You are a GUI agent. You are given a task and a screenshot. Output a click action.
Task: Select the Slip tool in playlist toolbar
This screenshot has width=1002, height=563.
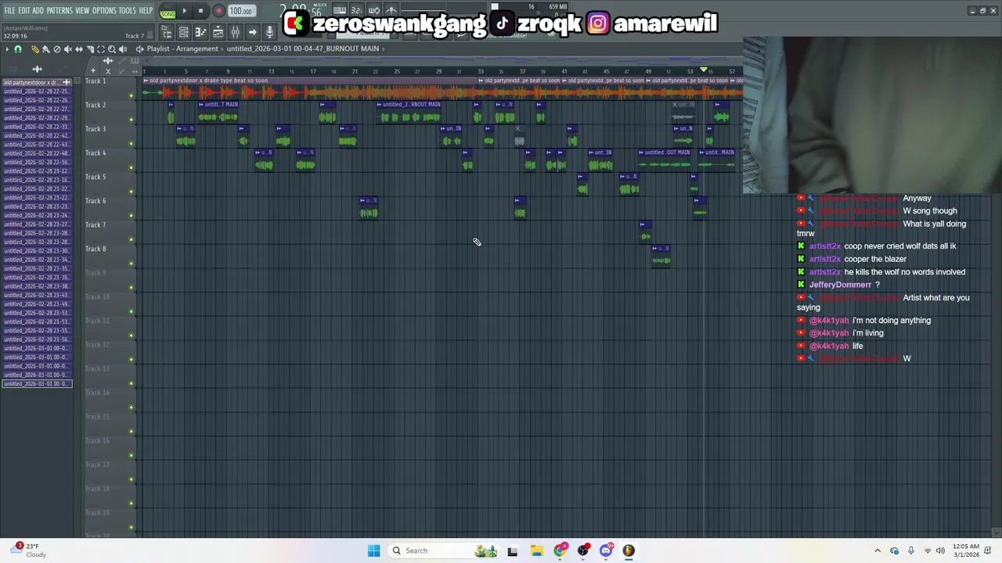(79, 49)
